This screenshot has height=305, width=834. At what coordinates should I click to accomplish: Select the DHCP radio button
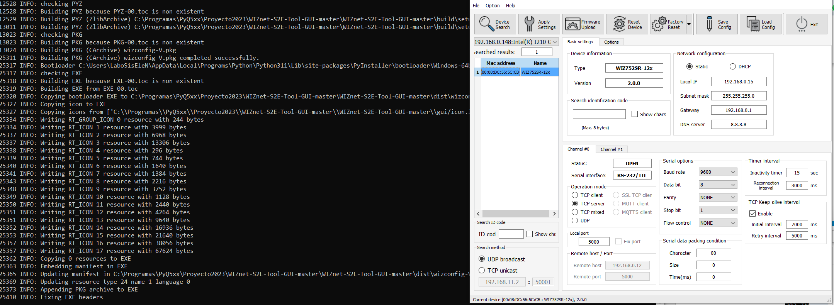733,66
